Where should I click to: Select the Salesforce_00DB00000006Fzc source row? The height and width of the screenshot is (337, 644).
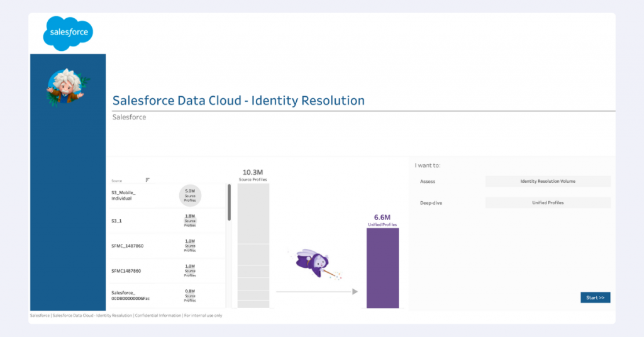[x=166, y=296]
